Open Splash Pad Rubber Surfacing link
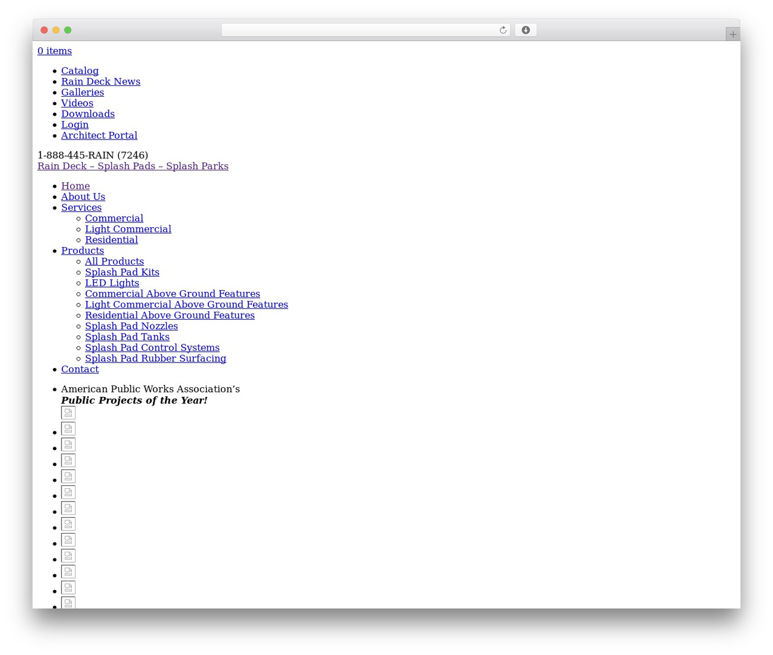773x655 pixels. [x=155, y=360]
